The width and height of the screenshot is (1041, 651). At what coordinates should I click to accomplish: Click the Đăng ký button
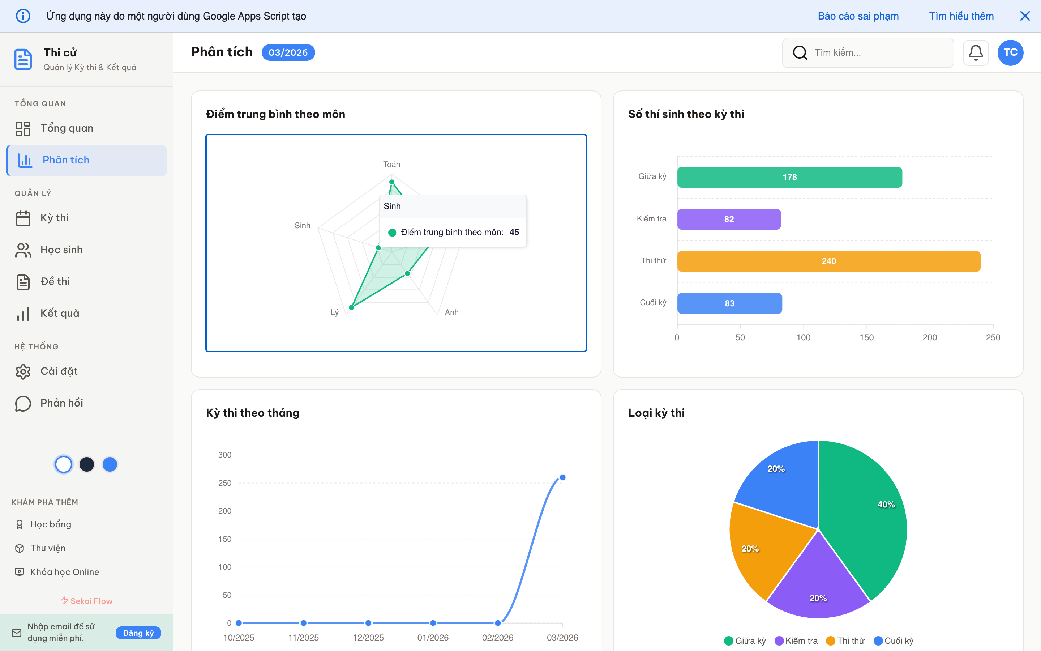tap(138, 633)
